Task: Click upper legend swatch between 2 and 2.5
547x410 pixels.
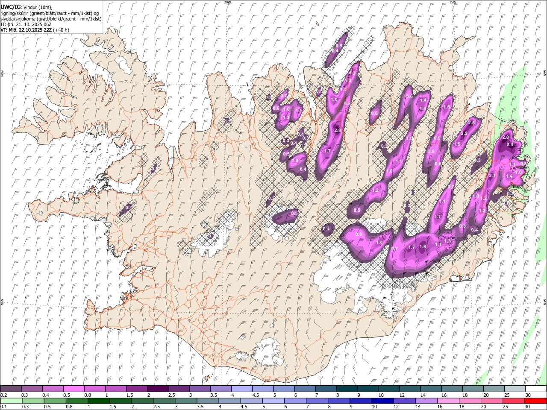Action: click(158, 389)
